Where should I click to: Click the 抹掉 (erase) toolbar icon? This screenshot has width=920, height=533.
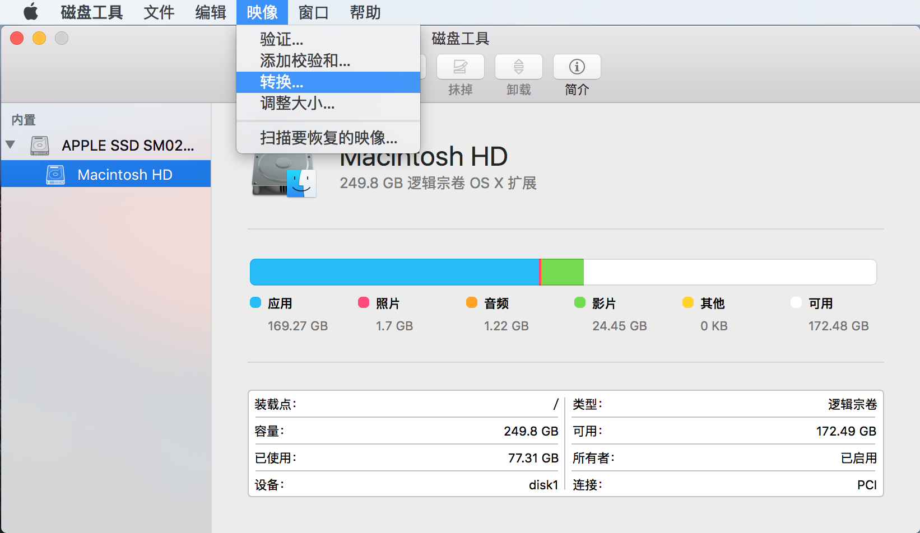(461, 67)
